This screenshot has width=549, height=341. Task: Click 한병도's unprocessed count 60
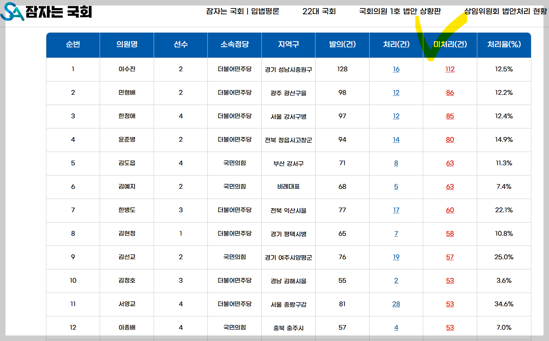pyautogui.click(x=450, y=210)
